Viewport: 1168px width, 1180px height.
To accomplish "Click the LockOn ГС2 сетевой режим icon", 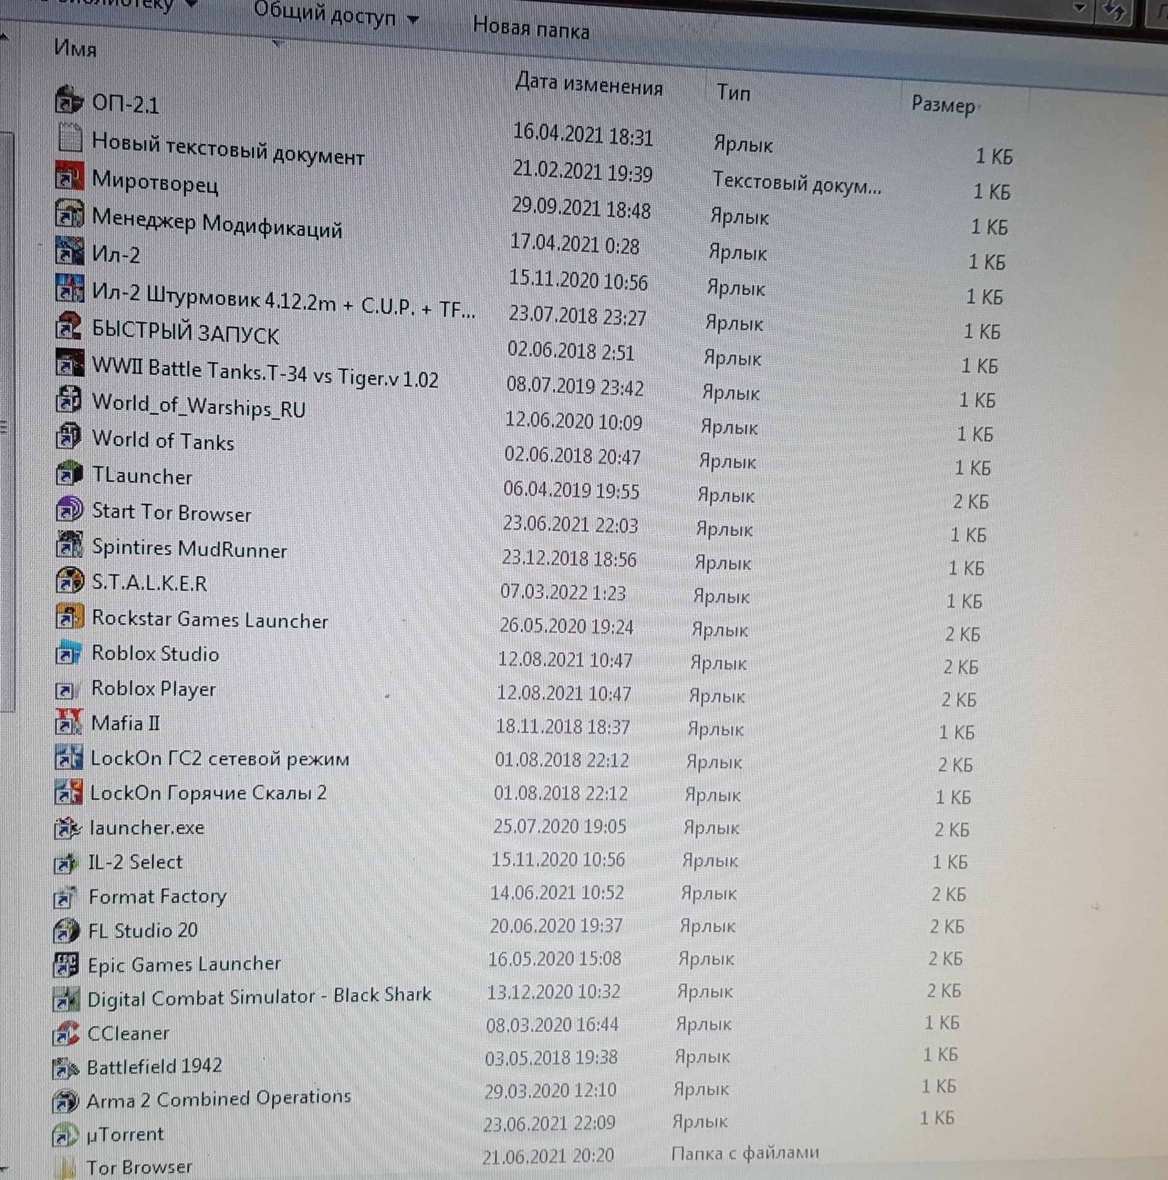I will pyautogui.click(x=68, y=757).
